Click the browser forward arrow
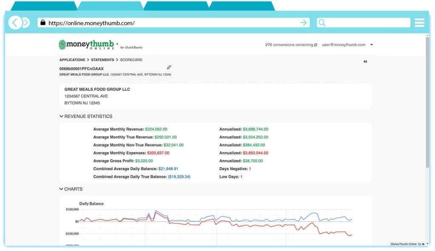 [x=26, y=22]
